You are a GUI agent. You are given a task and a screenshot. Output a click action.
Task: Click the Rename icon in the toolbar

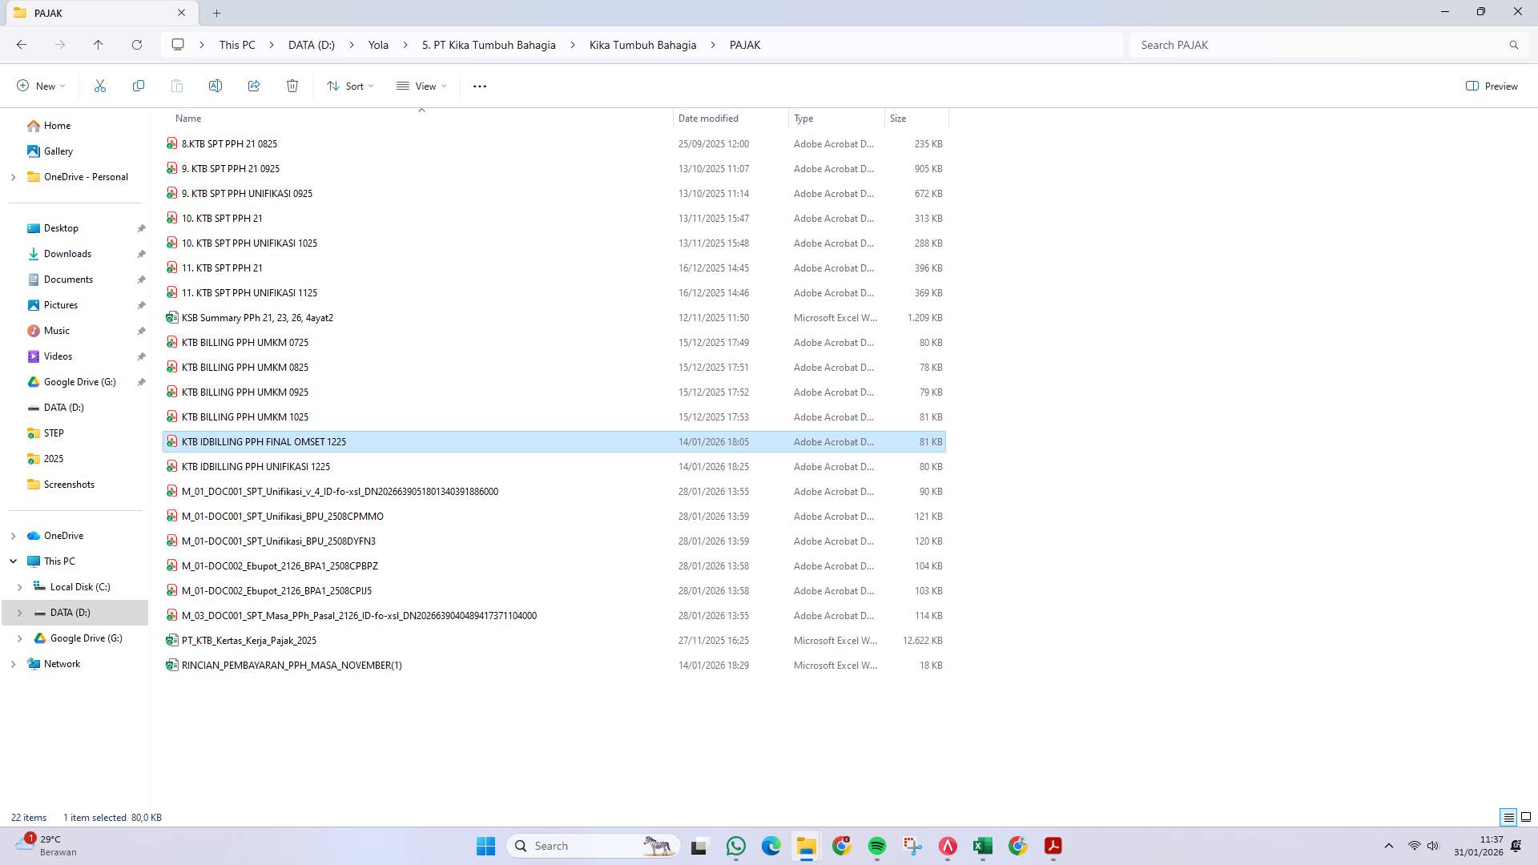215,86
